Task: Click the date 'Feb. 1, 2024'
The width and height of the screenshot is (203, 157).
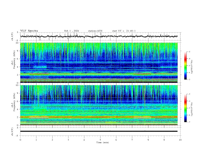Action: click(x=72, y=31)
